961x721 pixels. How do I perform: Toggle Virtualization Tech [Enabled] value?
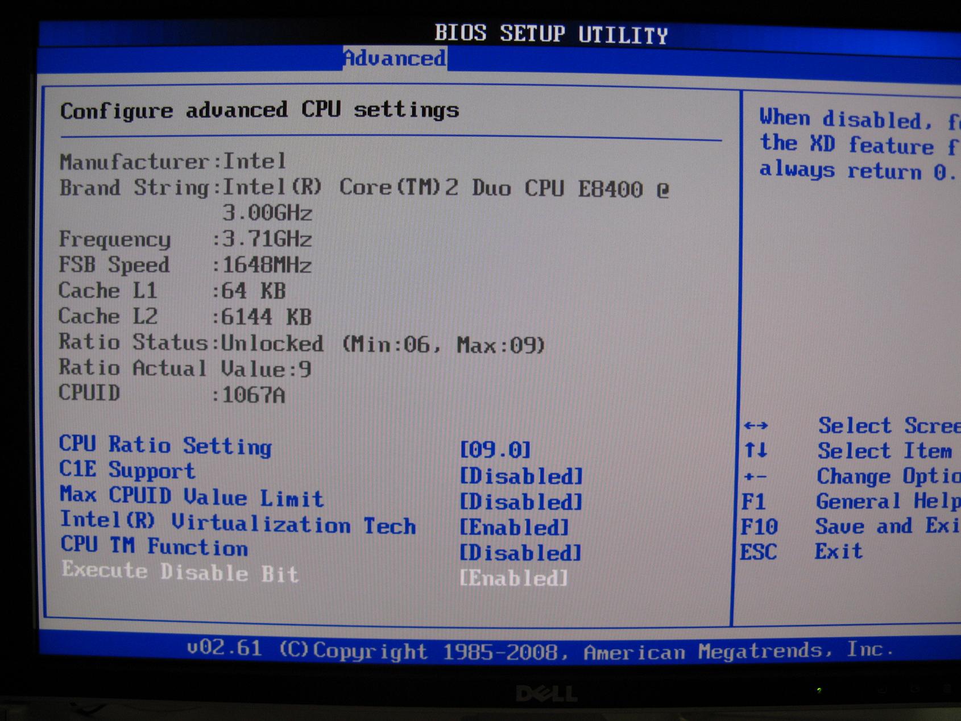click(x=513, y=527)
